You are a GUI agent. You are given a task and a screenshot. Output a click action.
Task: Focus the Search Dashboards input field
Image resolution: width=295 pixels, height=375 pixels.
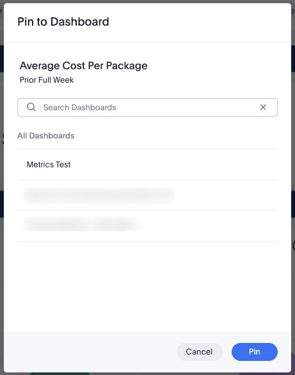147,108
